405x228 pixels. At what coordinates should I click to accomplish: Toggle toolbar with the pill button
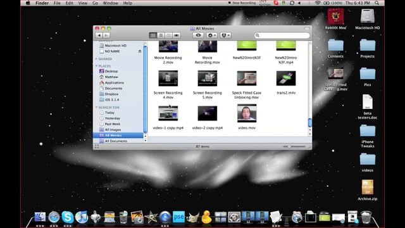306,28
